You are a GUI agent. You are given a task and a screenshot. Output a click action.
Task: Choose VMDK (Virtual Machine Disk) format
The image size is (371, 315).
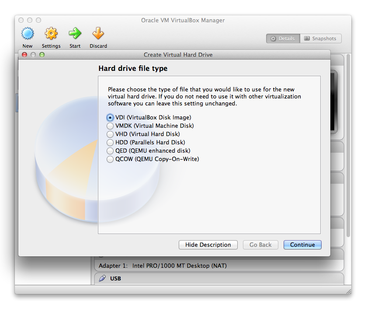[110, 126]
